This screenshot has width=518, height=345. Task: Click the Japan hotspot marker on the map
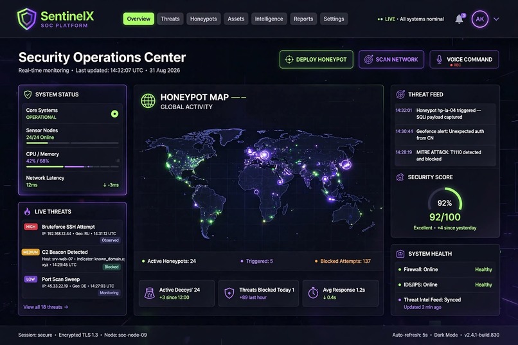coord(346,164)
